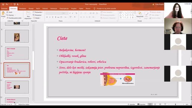Click increase font size icon
Screen dimensions: 192x108
pos(70,13)
